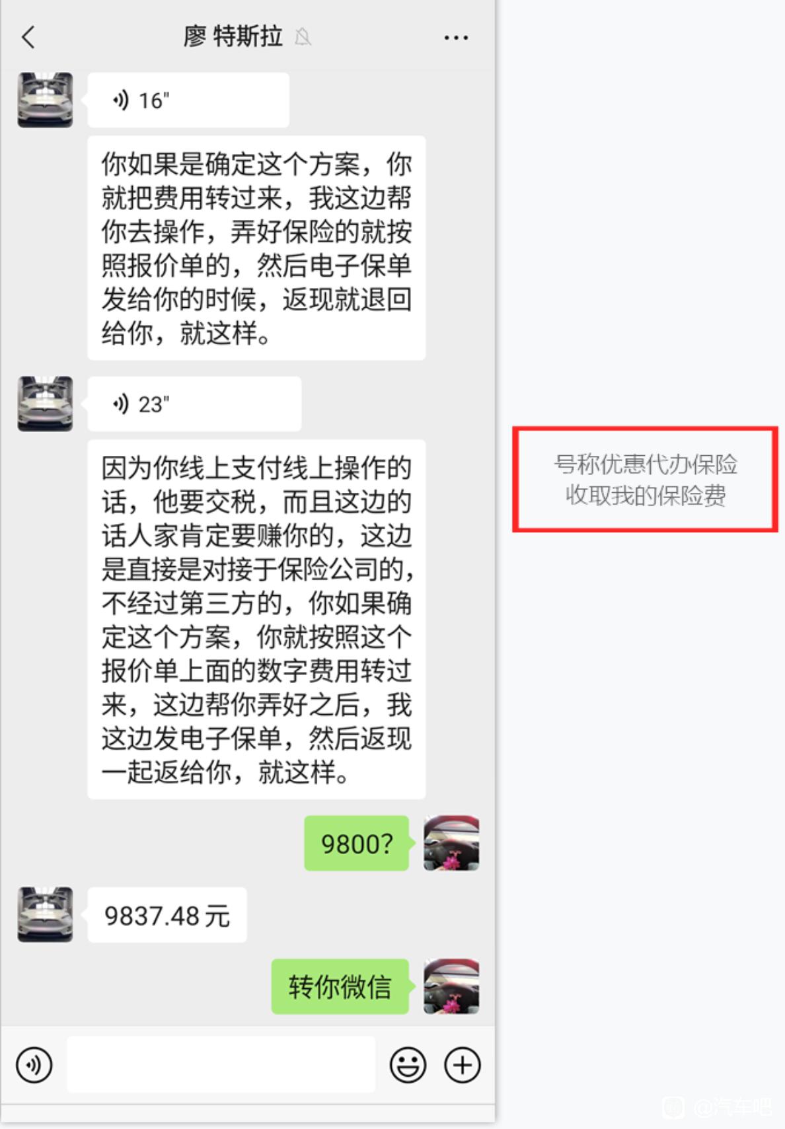Select the green 9800? message bubble
Image resolution: width=785 pixels, height=1129 pixels.
click(357, 843)
